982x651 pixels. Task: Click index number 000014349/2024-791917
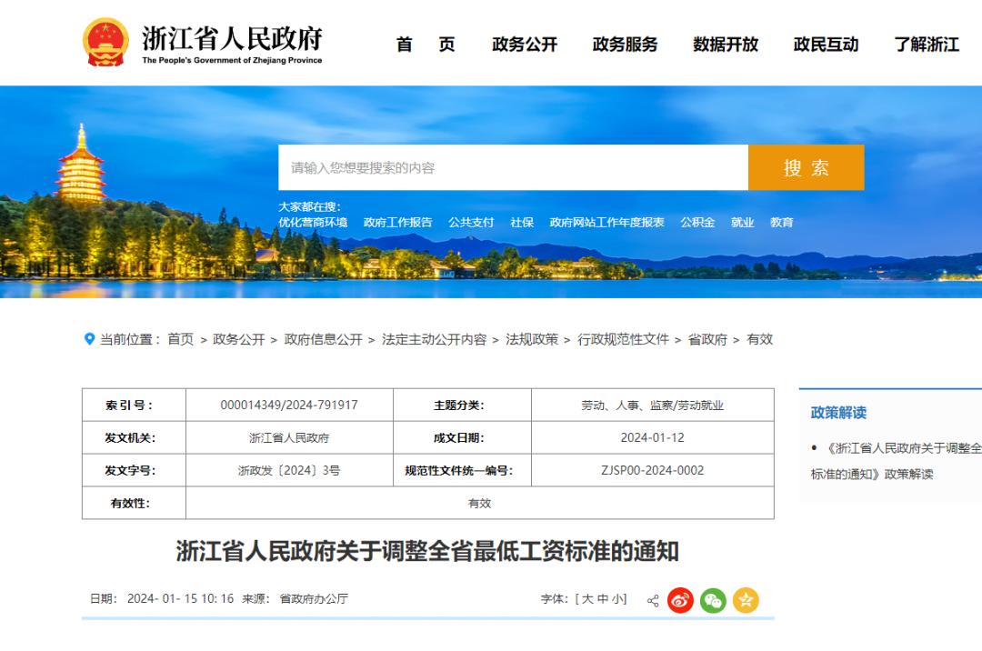289,405
